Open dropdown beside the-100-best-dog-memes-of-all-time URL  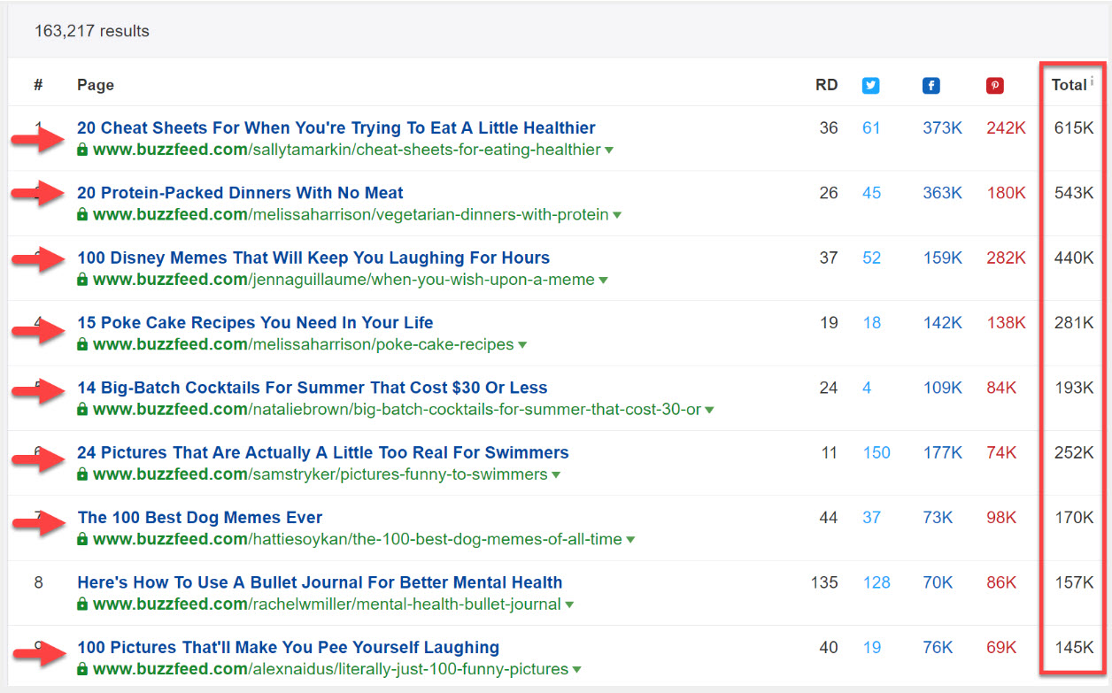pos(630,540)
